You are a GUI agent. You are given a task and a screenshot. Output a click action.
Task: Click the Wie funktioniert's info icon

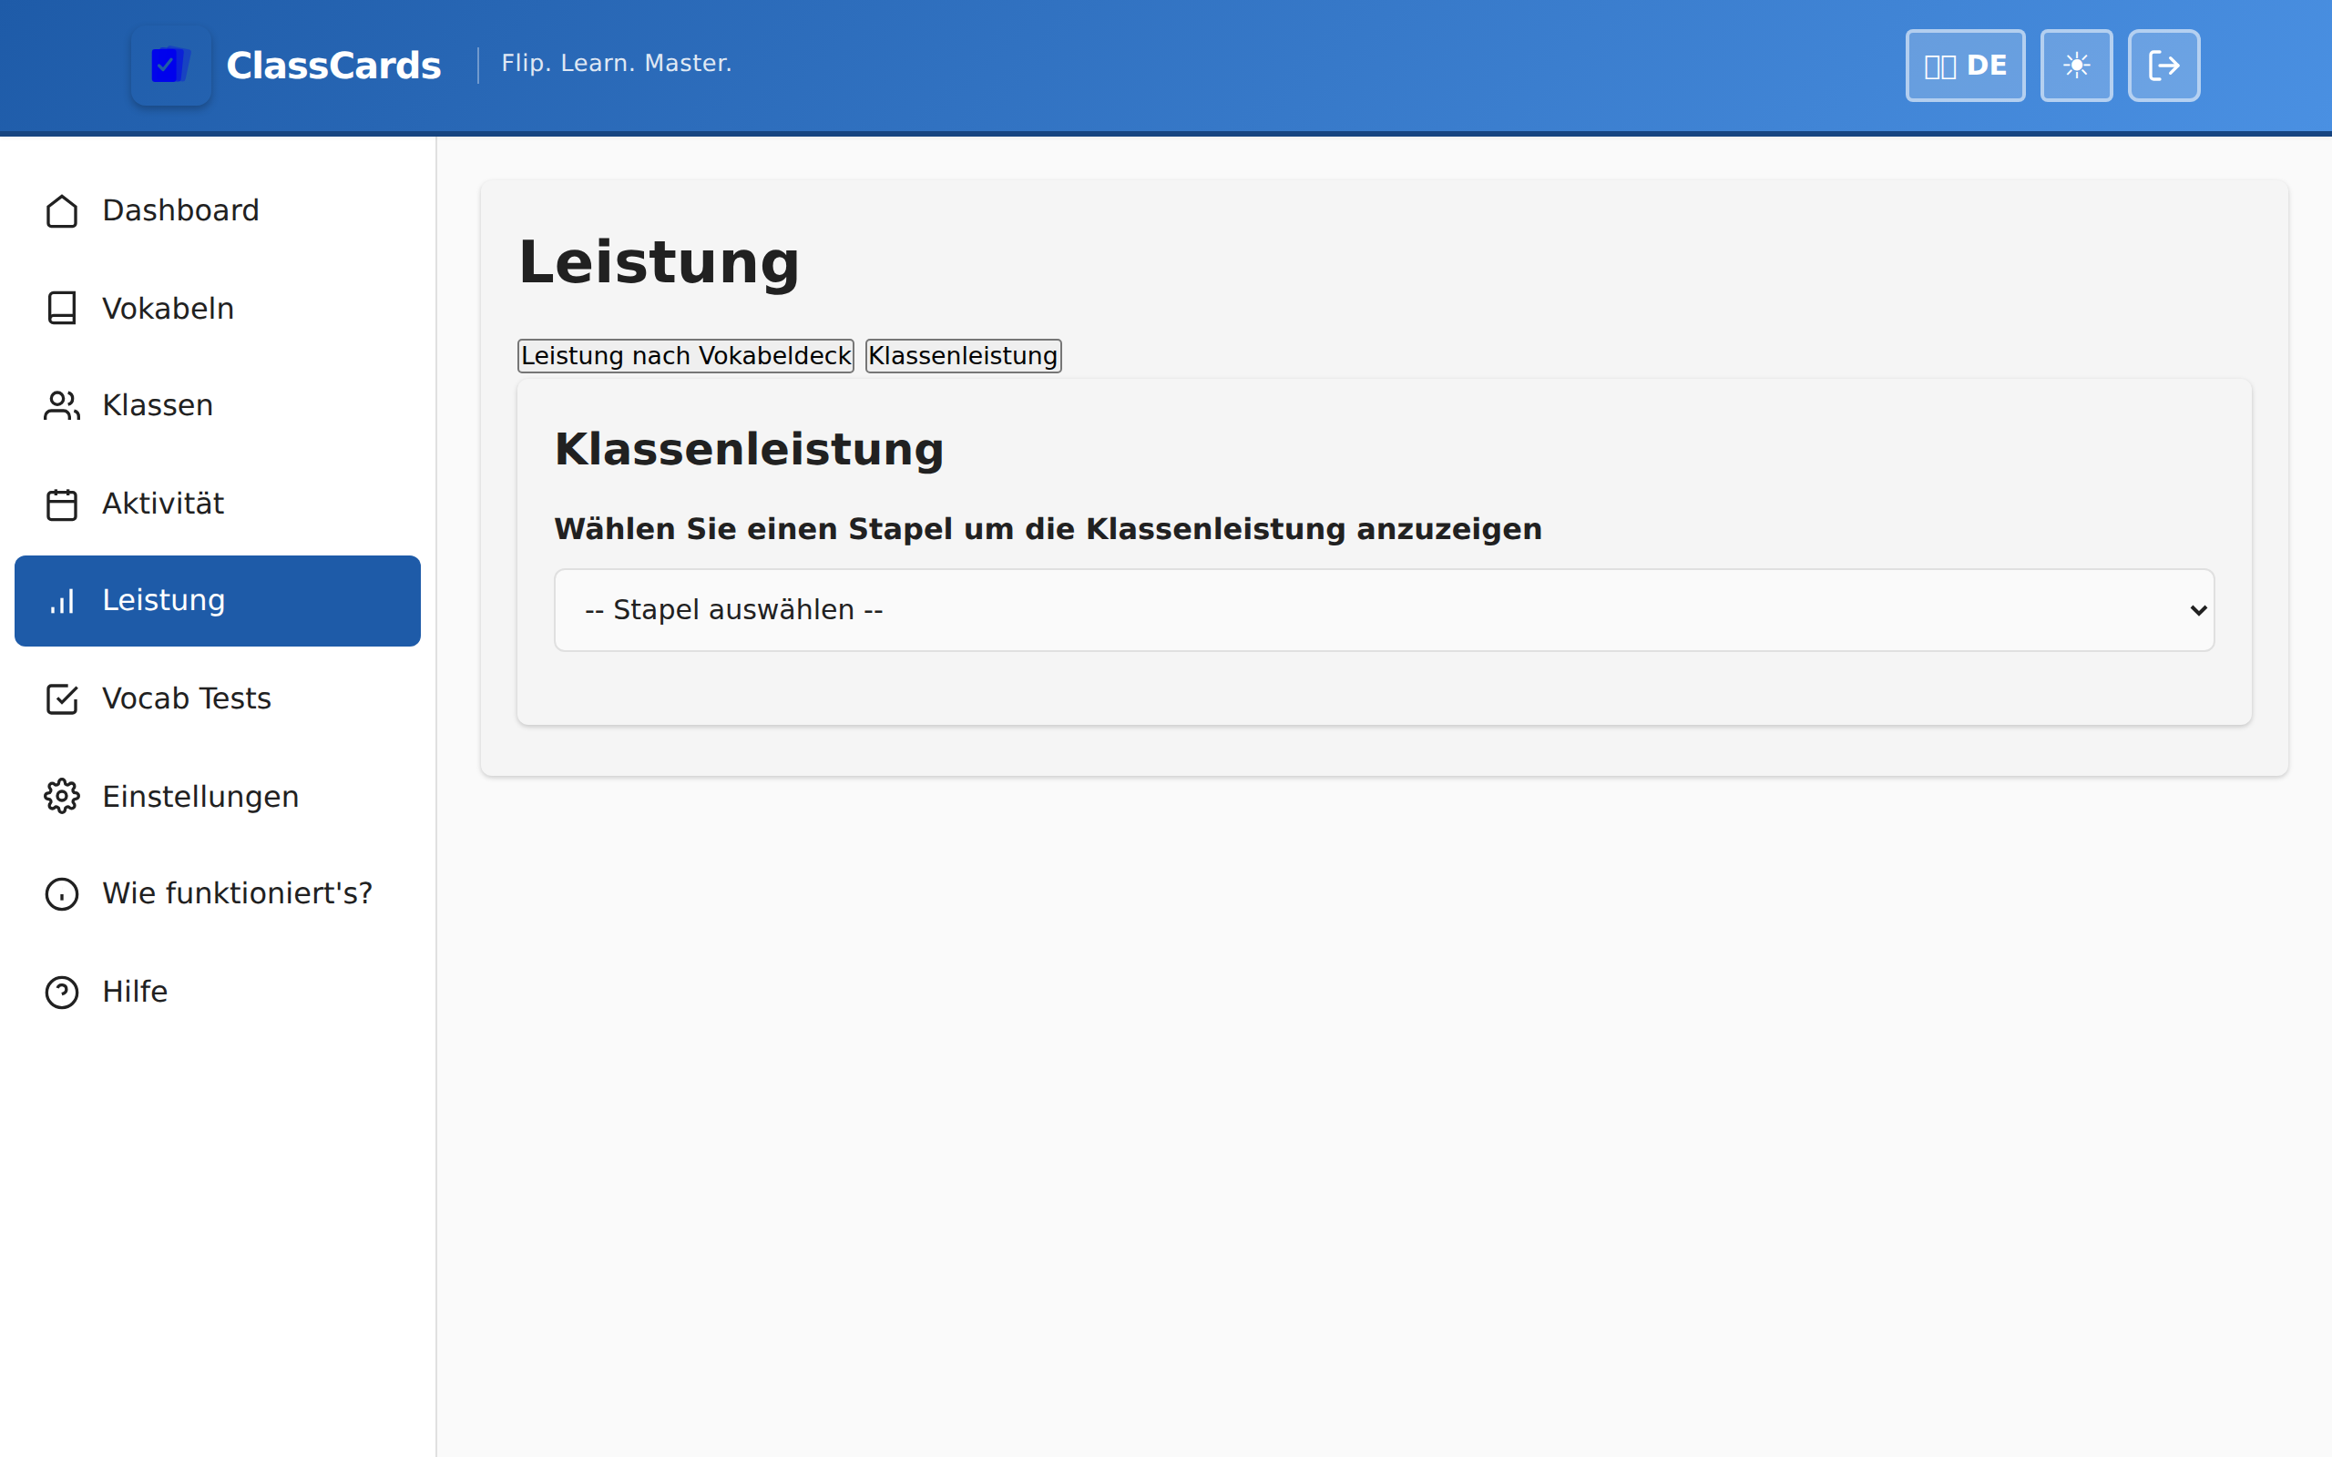click(x=62, y=894)
